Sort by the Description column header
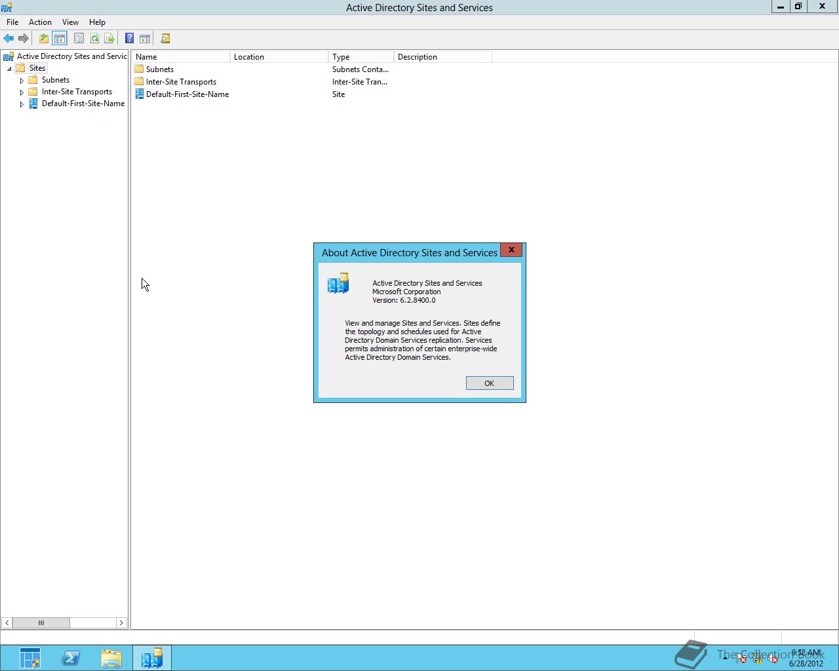Screen dimensions: 839x671 [443, 57]
